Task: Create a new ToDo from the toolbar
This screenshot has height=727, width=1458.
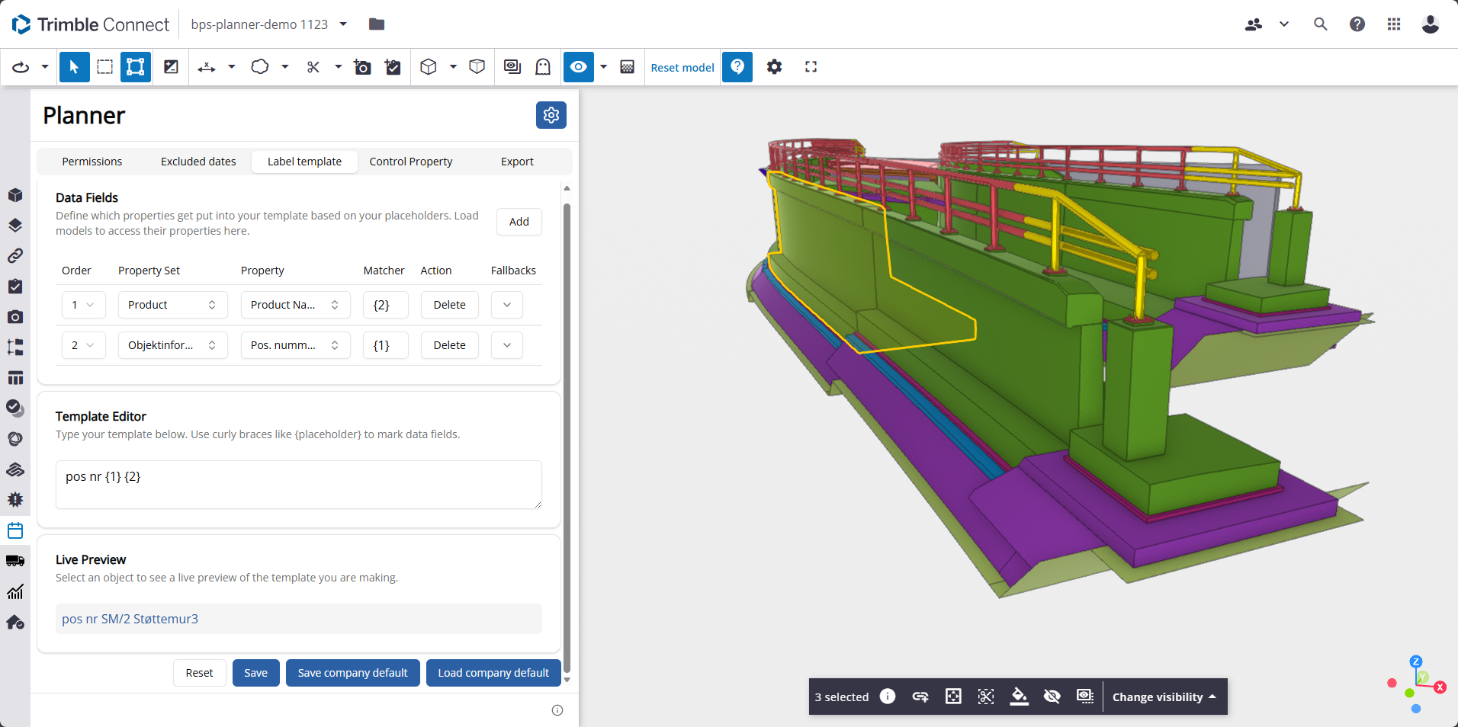Action: [393, 67]
